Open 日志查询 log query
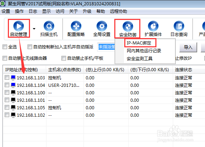The height and width of the screenshot is (147, 205). pos(179,26)
